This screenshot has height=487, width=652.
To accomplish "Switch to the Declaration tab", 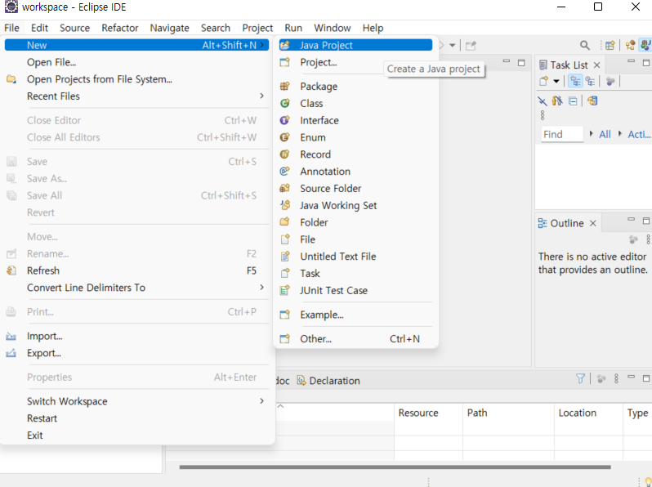I will (x=328, y=381).
